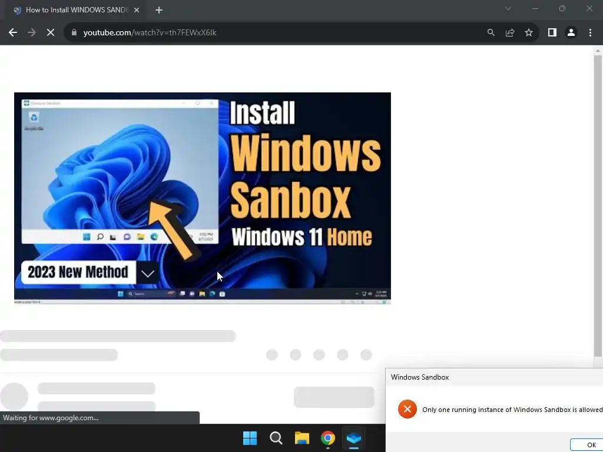This screenshot has width=603, height=452.
Task: Click the lock icon in address bar
Action: [74, 33]
